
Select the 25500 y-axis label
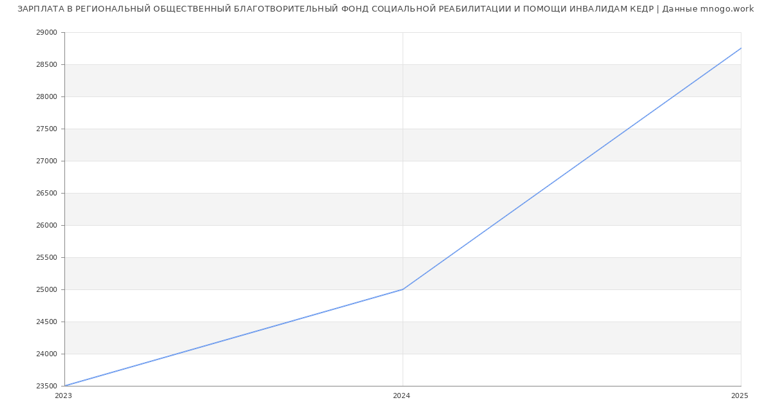click(x=46, y=258)
